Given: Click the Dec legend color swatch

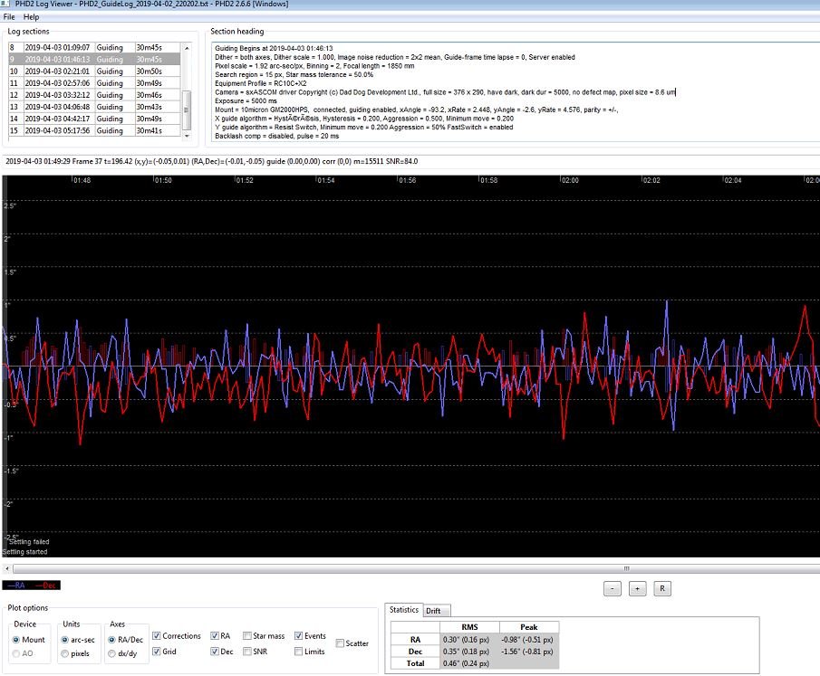Looking at the screenshot, I should [x=44, y=586].
